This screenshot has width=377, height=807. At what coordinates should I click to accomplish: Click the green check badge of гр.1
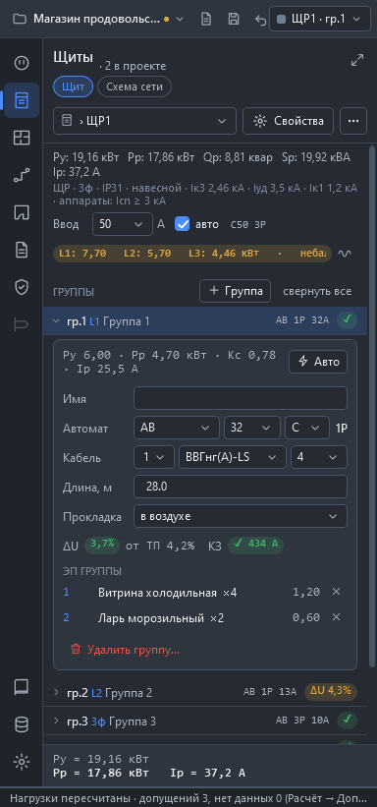tap(347, 320)
